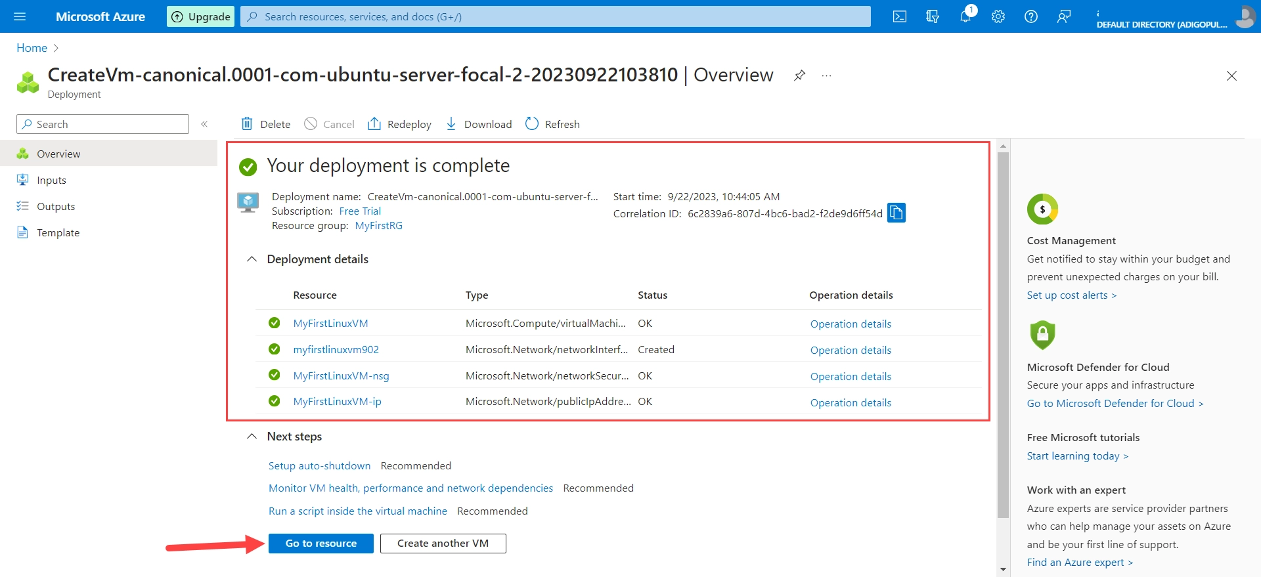Copy the Correlation ID to clipboard
The image size is (1261, 577).
896,213
